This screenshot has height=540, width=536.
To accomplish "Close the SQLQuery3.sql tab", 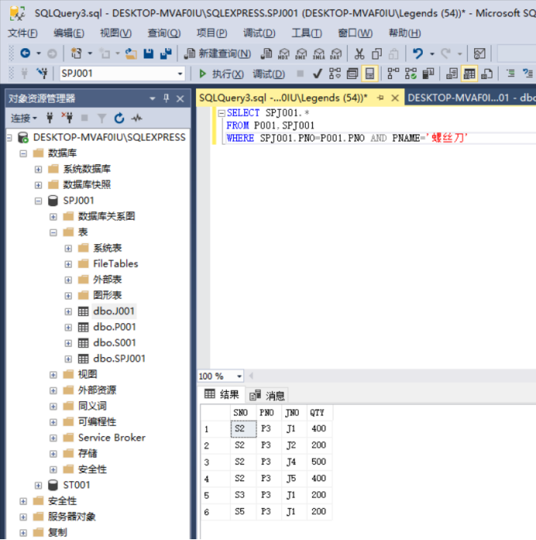I will 395,98.
